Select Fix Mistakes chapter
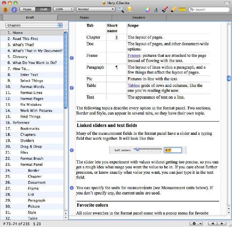 pos(32,105)
